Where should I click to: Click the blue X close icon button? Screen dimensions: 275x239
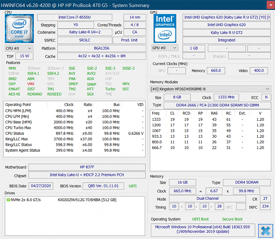tap(265, 231)
